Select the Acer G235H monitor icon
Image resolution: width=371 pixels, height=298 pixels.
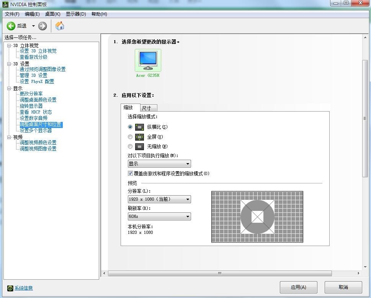[148, 60]
